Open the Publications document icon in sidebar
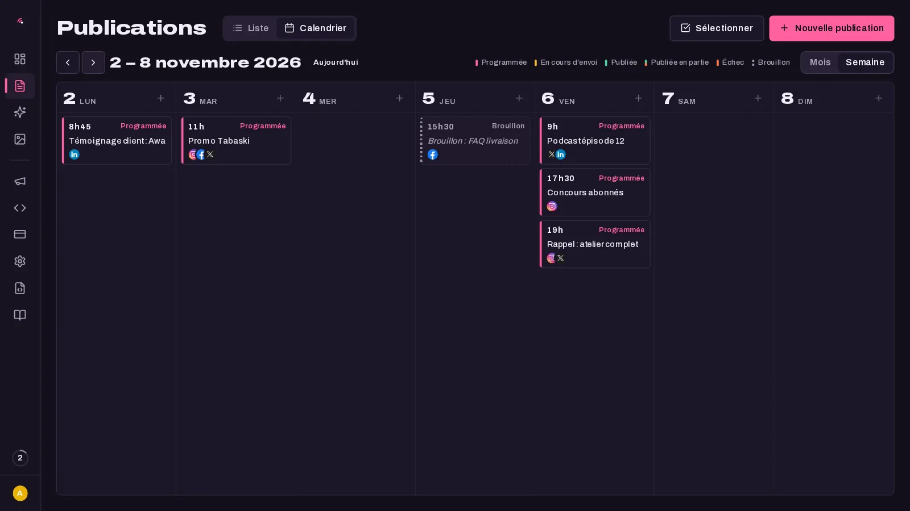Screen dimensions: 910x511 (20, 86)
